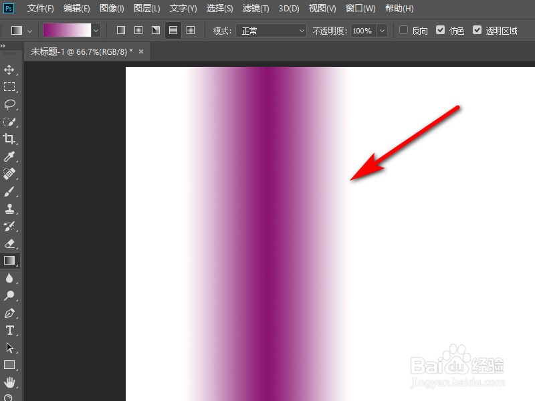Select the Lasso tool
The image size is (535, 401).
point(9,104)
